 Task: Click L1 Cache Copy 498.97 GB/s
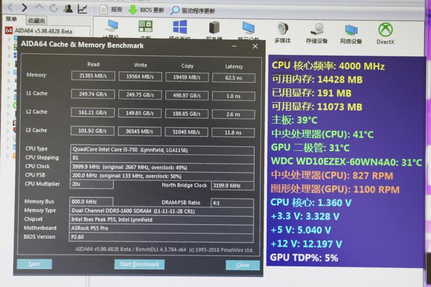187,95
